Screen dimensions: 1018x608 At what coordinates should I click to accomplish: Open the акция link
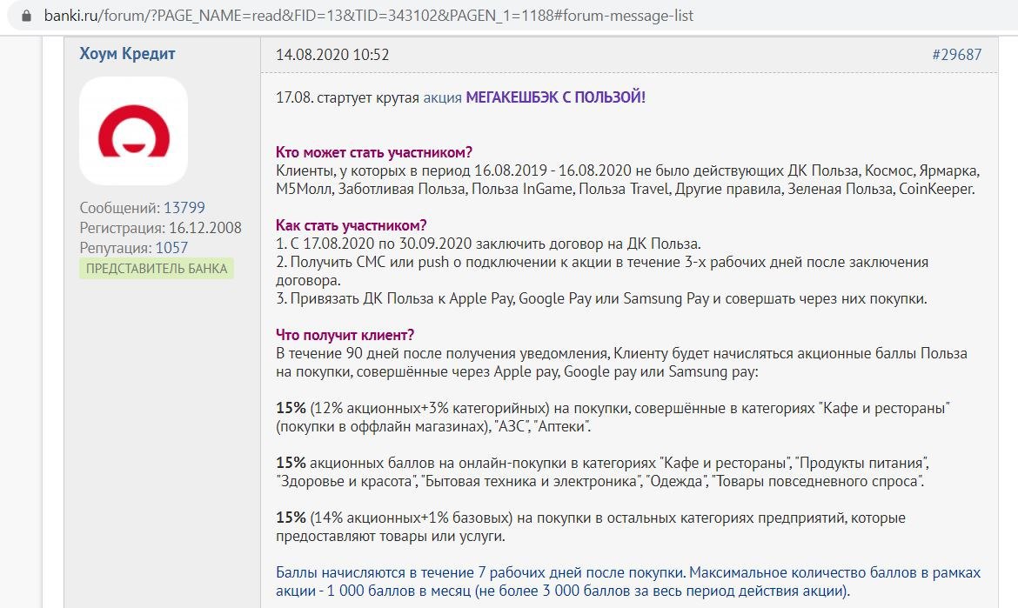(442, 98)
